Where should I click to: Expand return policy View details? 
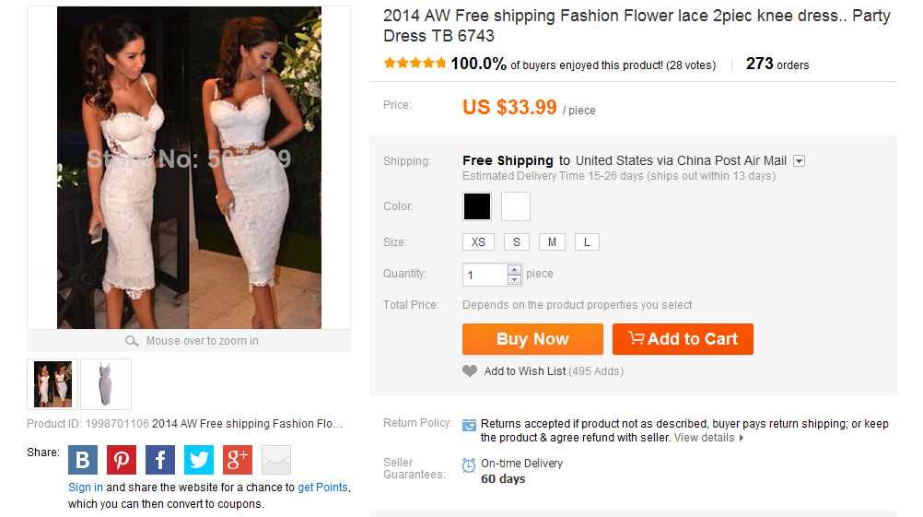point(708,438)
